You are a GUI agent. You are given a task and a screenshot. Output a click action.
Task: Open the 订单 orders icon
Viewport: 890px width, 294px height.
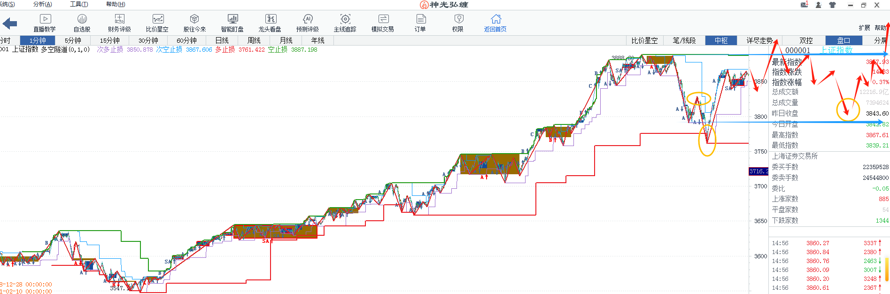point(420,23)
